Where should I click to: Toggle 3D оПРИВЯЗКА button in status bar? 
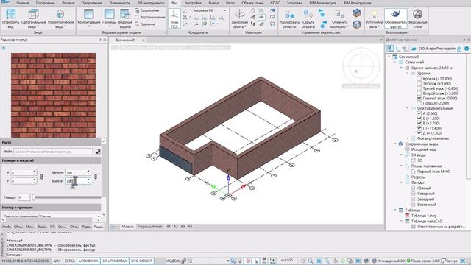tap(115, 261)
